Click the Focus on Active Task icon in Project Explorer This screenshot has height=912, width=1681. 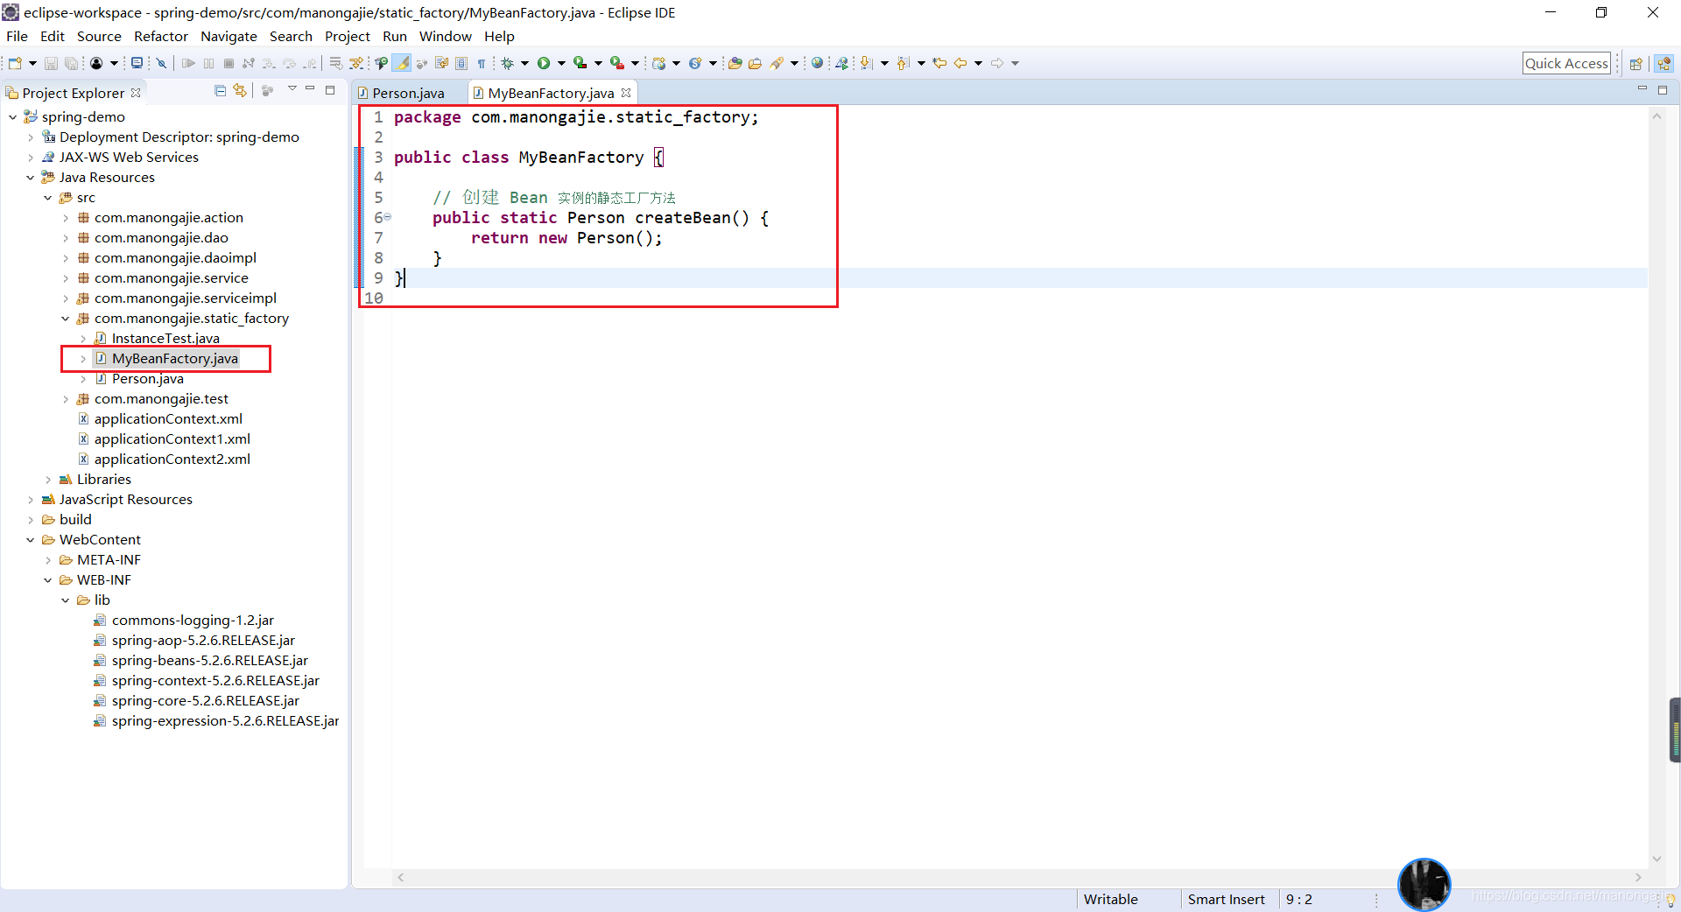click(268, 91)
